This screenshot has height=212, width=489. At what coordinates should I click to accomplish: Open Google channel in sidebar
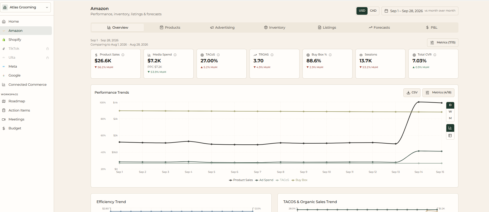[26, 75]
